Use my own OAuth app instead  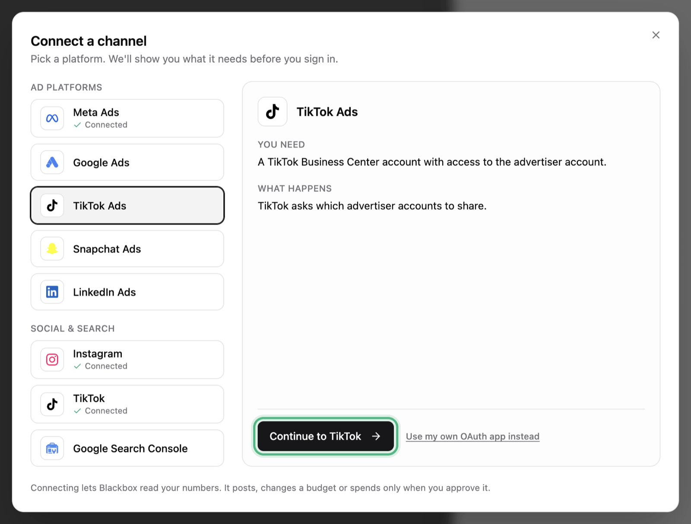[472, 436]
